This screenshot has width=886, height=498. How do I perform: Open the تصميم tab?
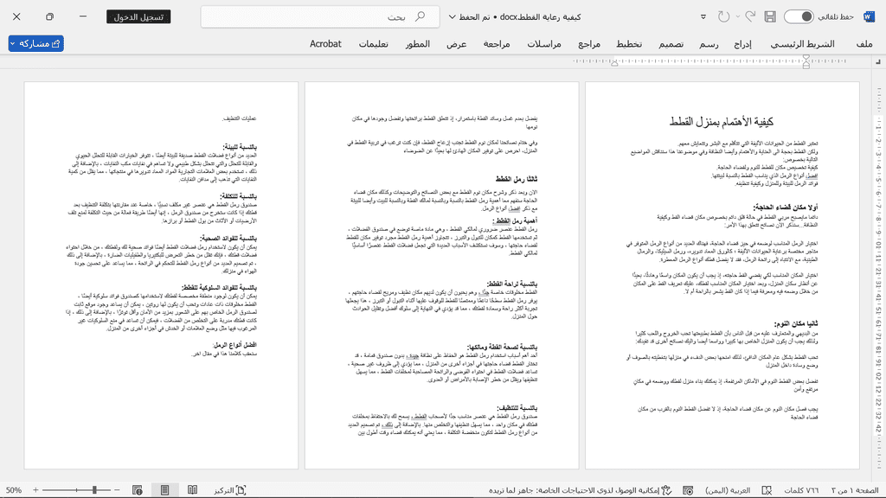tap(671, 44)
